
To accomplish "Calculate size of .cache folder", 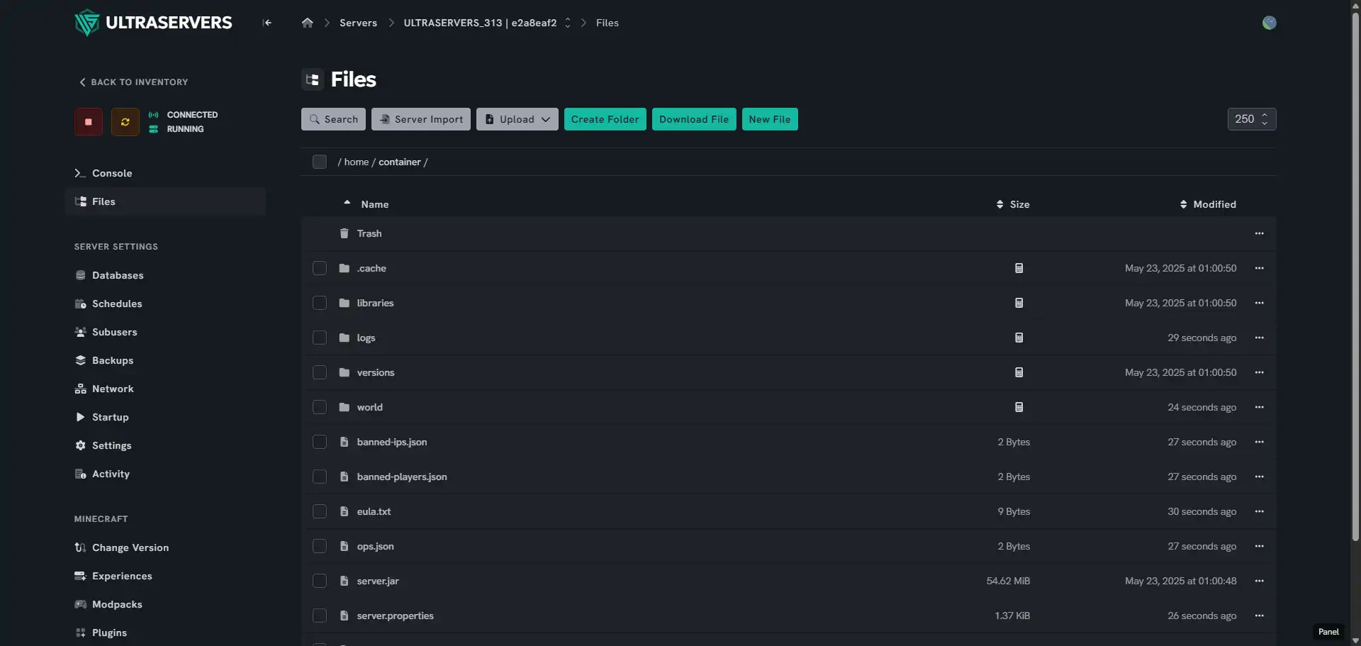I will [x=1019, y=268].
